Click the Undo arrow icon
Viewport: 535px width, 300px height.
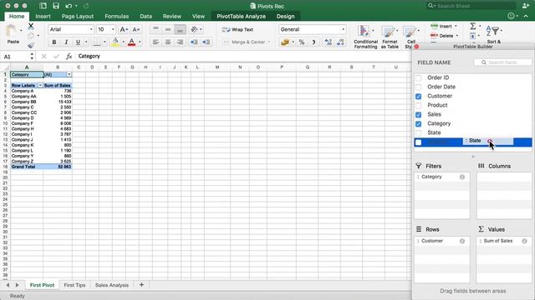point(69,6)
